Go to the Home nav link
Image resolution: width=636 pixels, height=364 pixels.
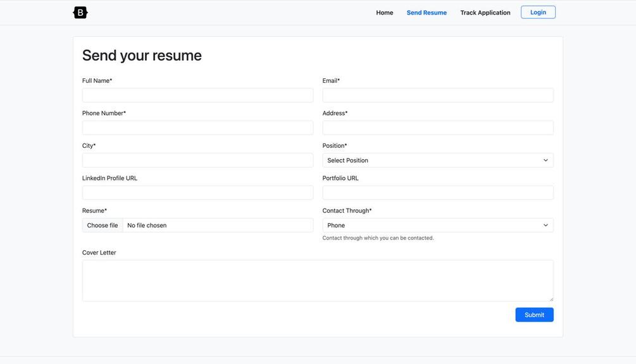[x=385, y=13]
